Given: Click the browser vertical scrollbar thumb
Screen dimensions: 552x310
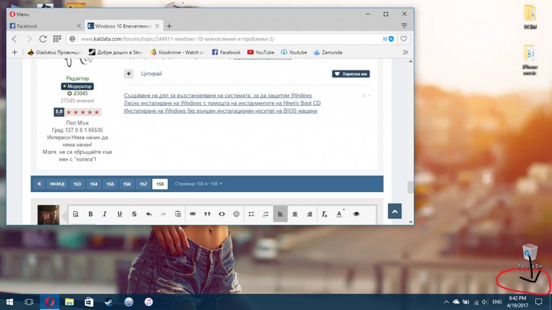Looking at the screenshot, I should pos(411,187).
